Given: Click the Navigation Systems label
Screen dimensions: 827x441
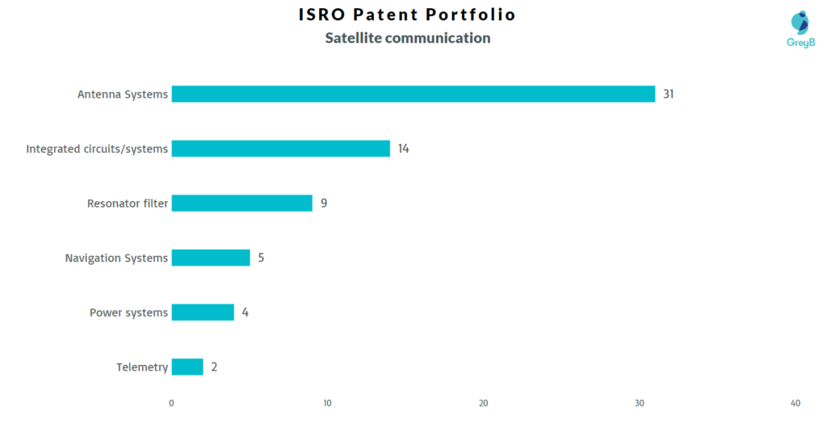Looking at the screenshot, I should tap(116, 258).
